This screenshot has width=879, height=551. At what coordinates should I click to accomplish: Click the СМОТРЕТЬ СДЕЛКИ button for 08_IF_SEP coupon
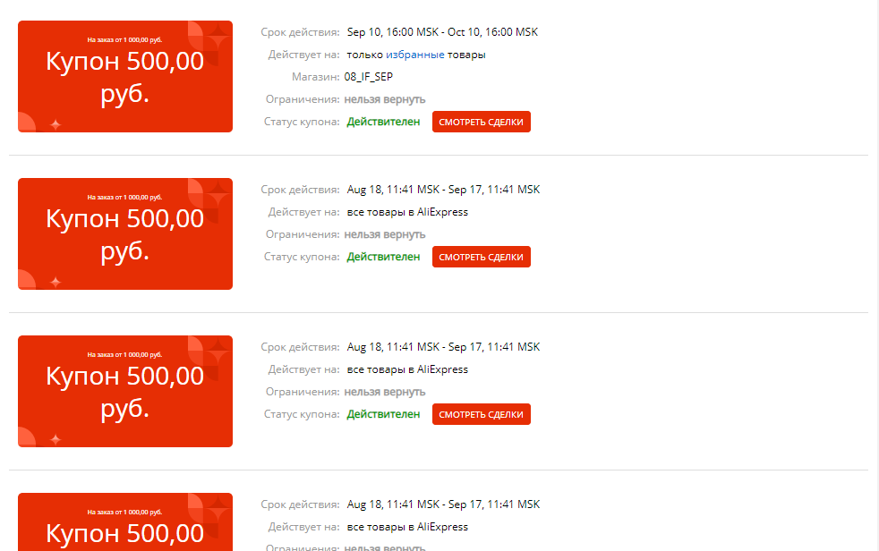(x=481, y=122)
